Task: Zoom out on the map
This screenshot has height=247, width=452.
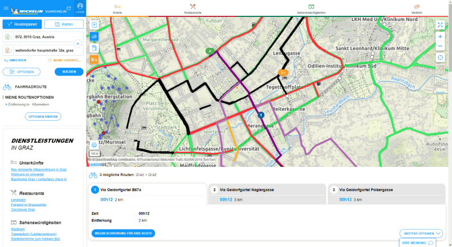Action: [x=440, y=46]
